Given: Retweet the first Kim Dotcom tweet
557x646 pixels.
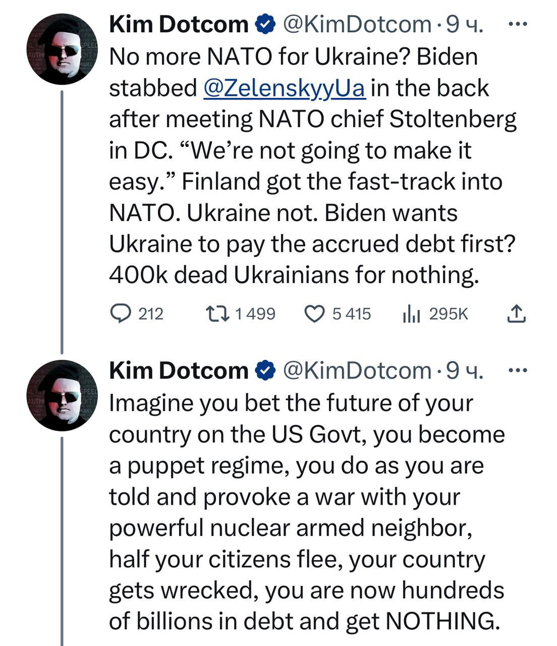Looking at the screenshot, I should click(218, 314).
